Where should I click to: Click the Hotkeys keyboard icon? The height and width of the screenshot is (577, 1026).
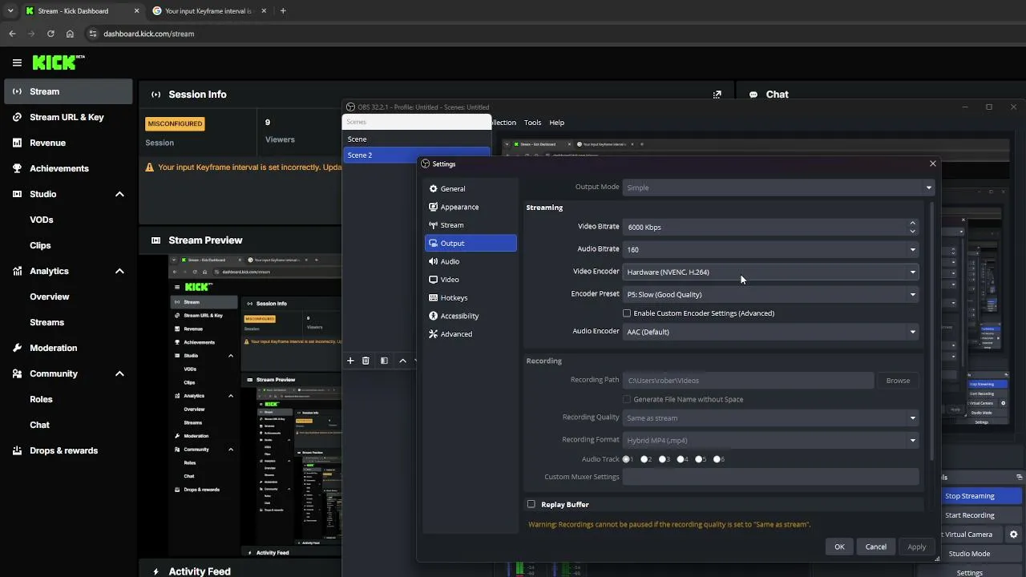(x=434, y=298)
